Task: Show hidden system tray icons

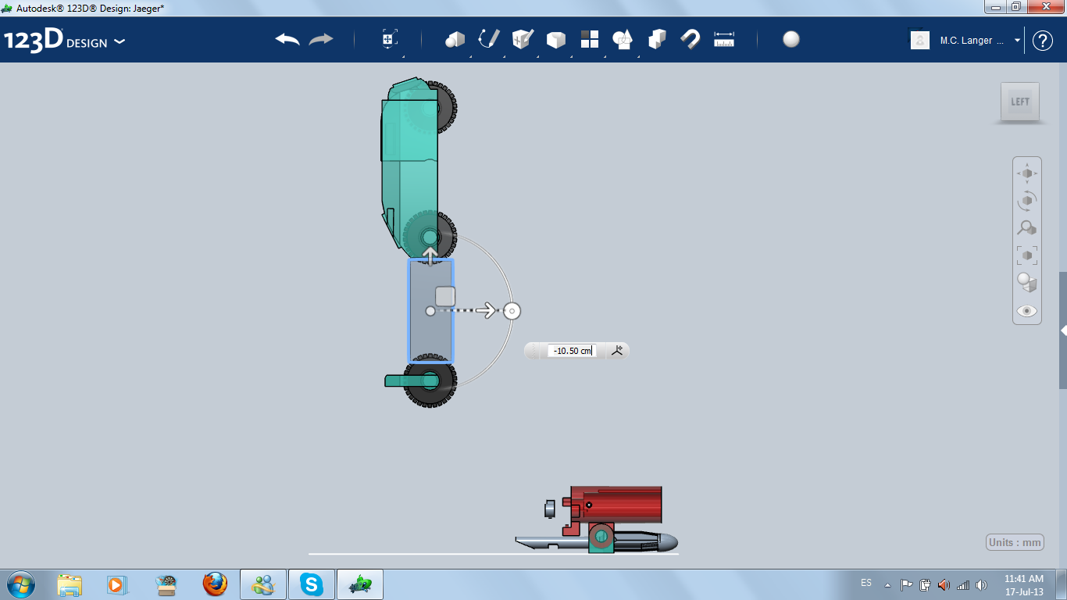Action: [887, 584]
